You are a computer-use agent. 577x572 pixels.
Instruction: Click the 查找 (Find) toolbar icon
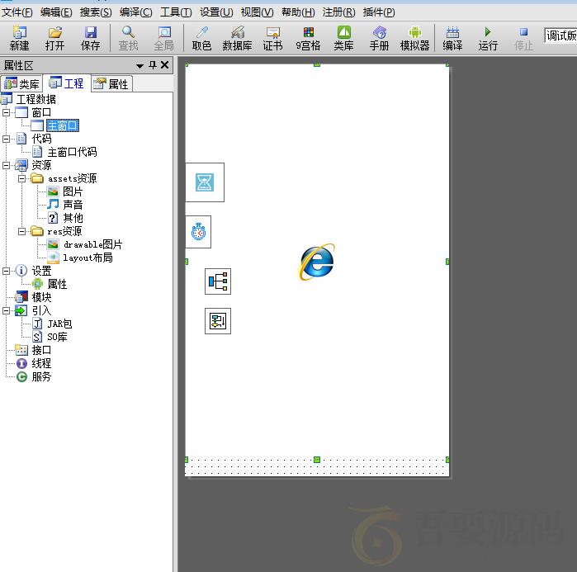click(128, 38)
